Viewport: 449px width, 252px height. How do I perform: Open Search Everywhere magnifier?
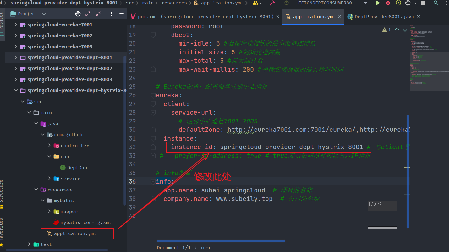point(436,3)
